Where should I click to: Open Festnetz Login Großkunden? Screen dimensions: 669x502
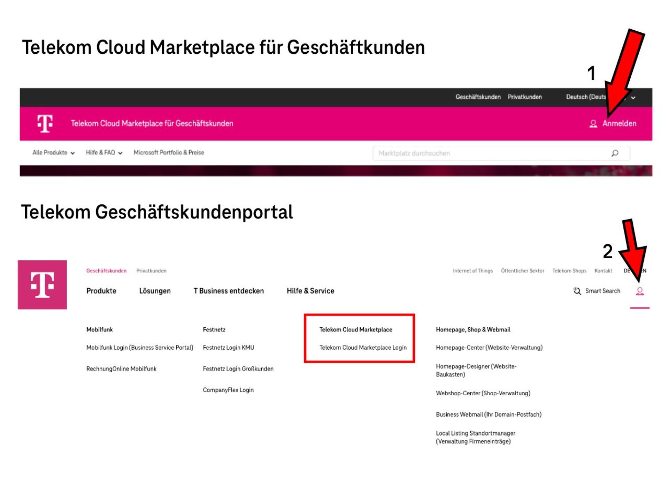coord(238,369)
